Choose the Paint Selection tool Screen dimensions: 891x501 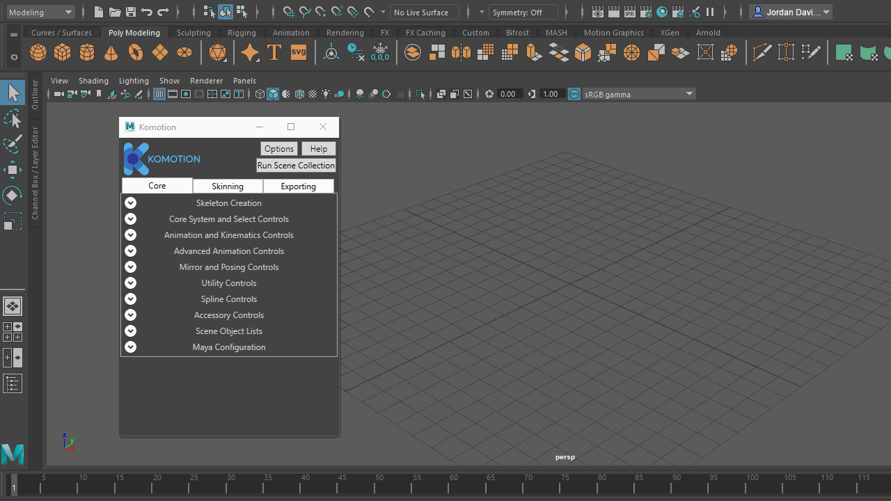point(13,145)
